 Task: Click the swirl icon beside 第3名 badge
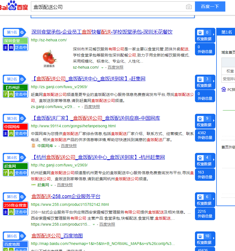[x=22, y=118]
